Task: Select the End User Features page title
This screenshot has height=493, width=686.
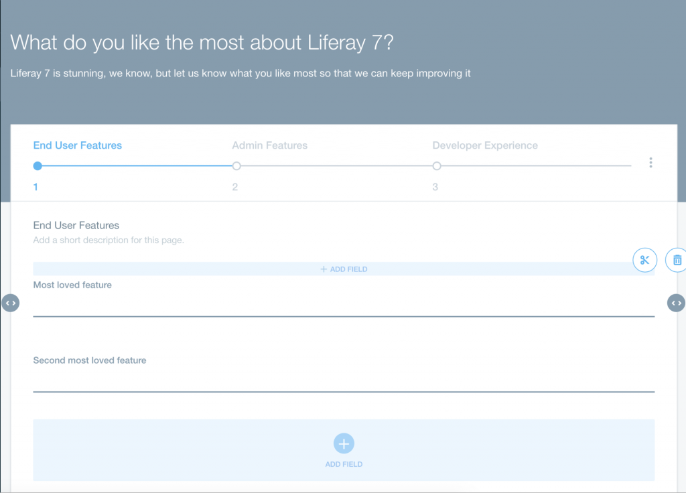Action: [x=76, y=225]
